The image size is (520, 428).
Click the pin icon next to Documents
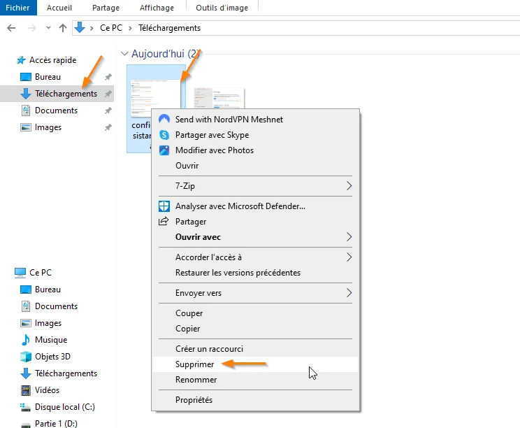point(108,110)
